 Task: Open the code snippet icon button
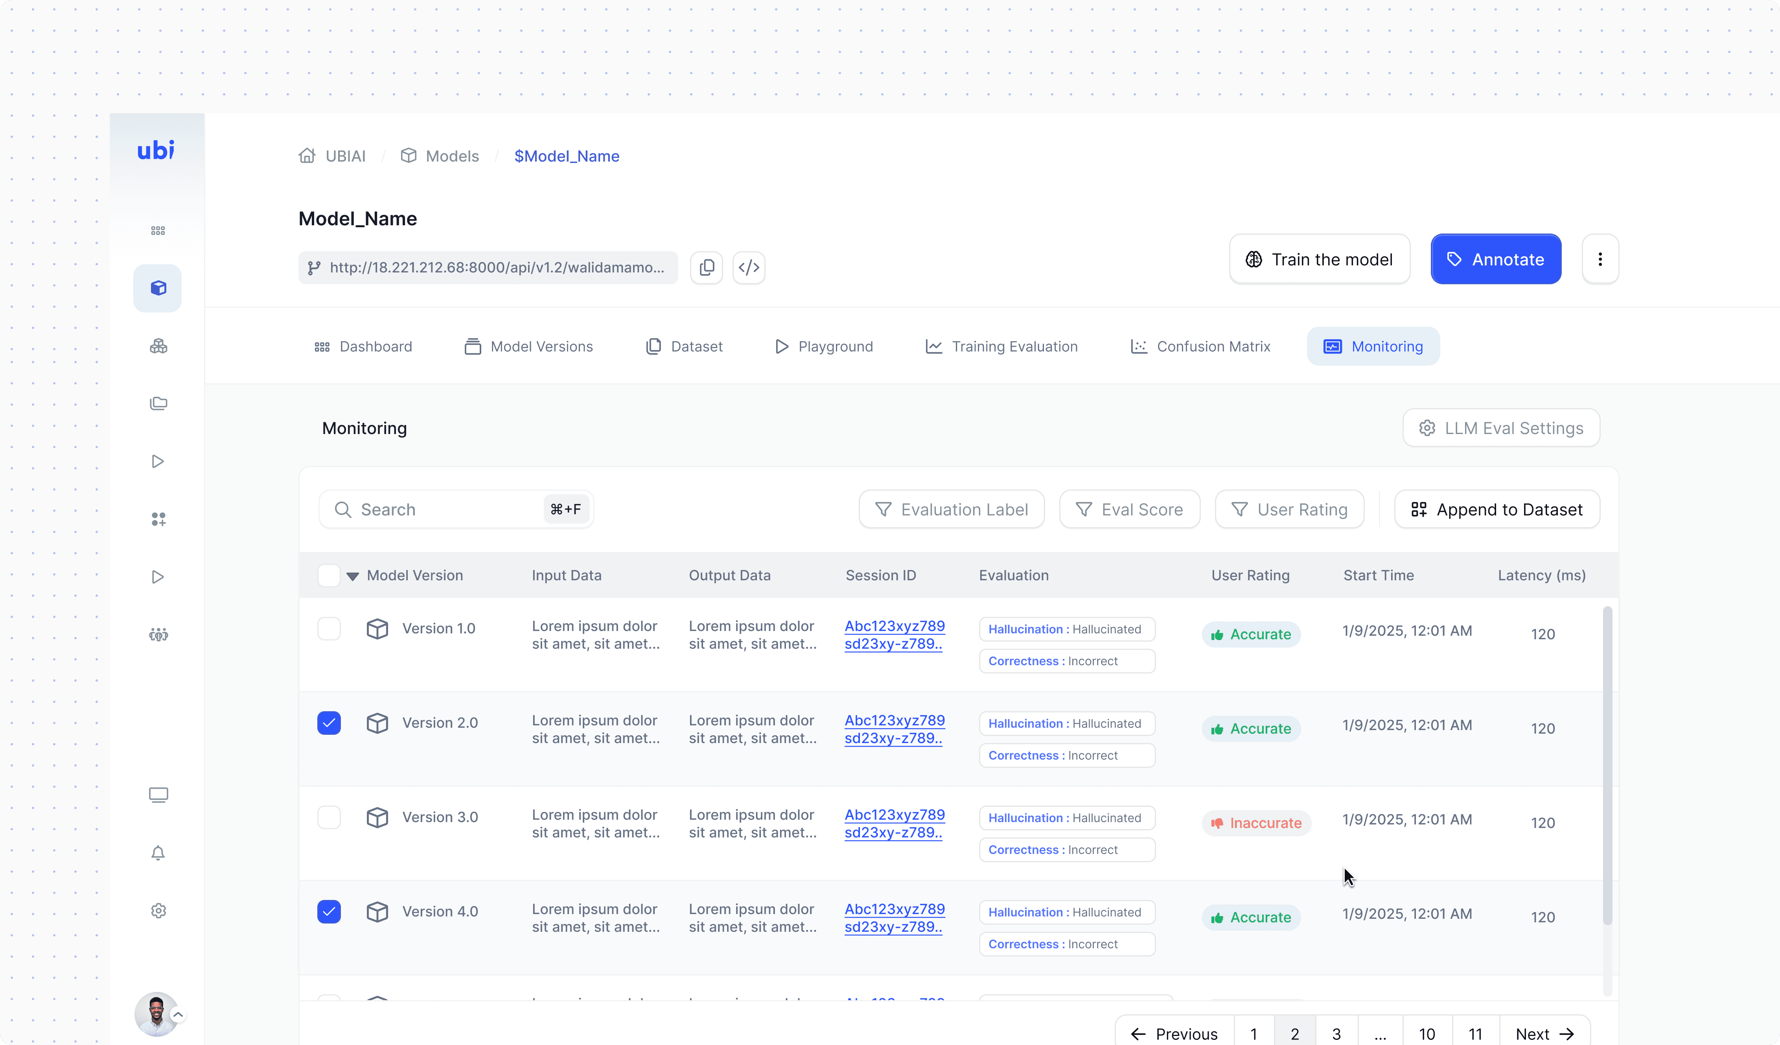click(x=749, y=268)
